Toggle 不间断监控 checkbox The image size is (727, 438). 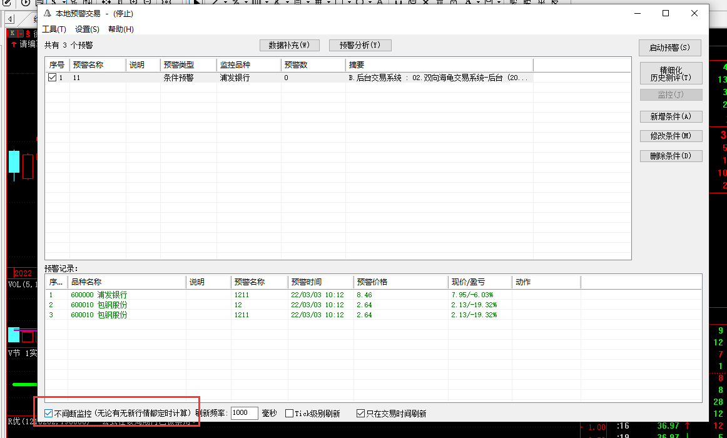[48, 414]
